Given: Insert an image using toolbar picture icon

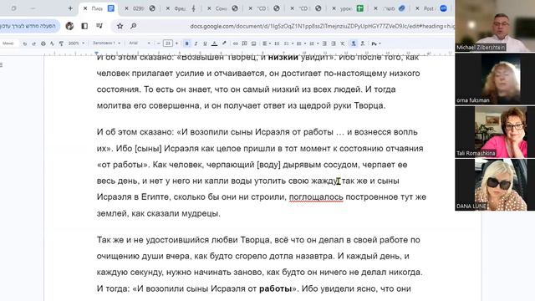Looking at the screenshot, I should tap(253, 43).
